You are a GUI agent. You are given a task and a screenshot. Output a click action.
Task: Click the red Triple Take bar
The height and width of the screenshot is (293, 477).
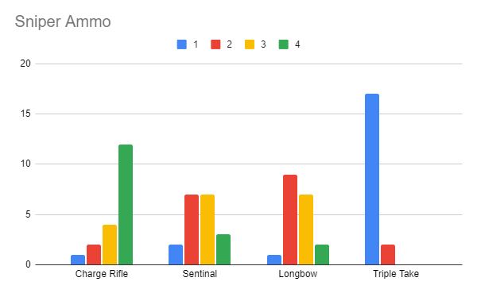388,255
